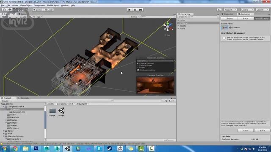Select the Portals option
Image resolution: width=271 pixels, height=152 pixels.
[141, 68]
